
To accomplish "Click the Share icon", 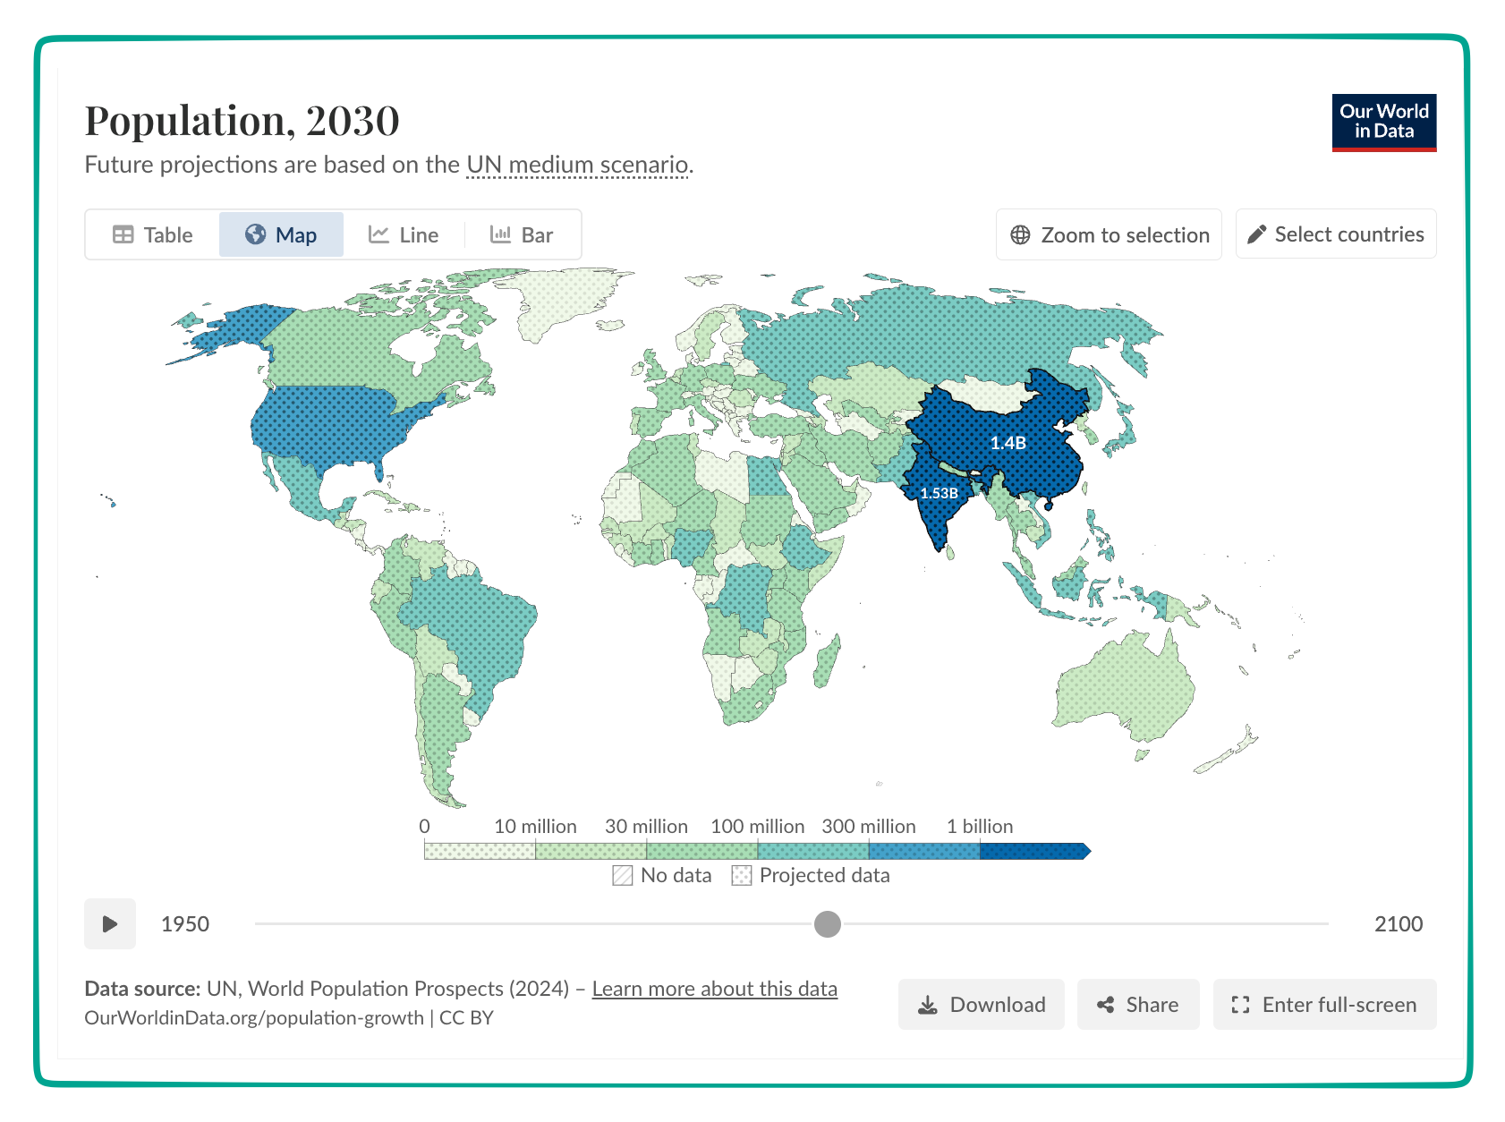I will tap(1106, 1004).
